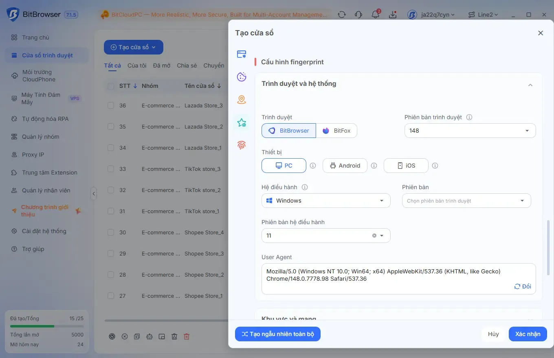
Task: Click Đổi to regenerate User Agent
Action: pos(523,286)
